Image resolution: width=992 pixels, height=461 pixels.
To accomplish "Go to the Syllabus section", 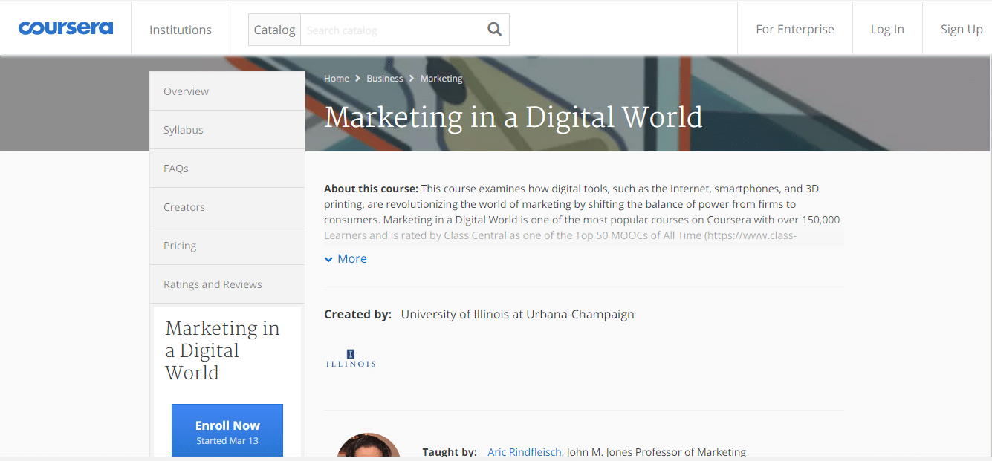I will (x=227, y=130).
